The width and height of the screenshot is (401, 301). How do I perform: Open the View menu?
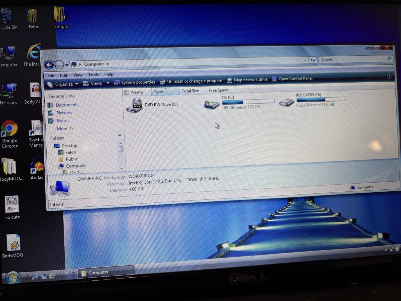tap(78, 75)
